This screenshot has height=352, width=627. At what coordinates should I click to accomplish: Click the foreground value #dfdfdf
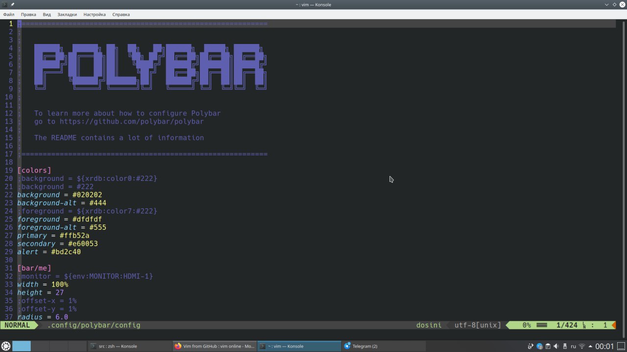[87, 219]
